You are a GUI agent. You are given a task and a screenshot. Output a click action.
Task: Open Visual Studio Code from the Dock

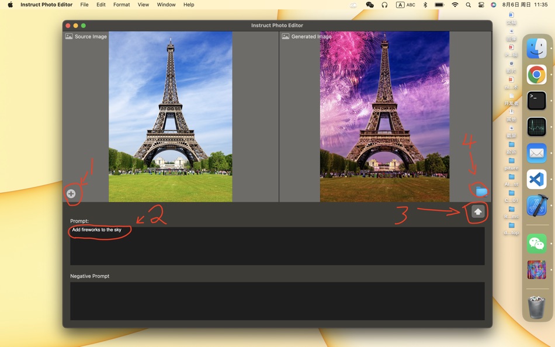pyautogui.click(x=536, y=179)
